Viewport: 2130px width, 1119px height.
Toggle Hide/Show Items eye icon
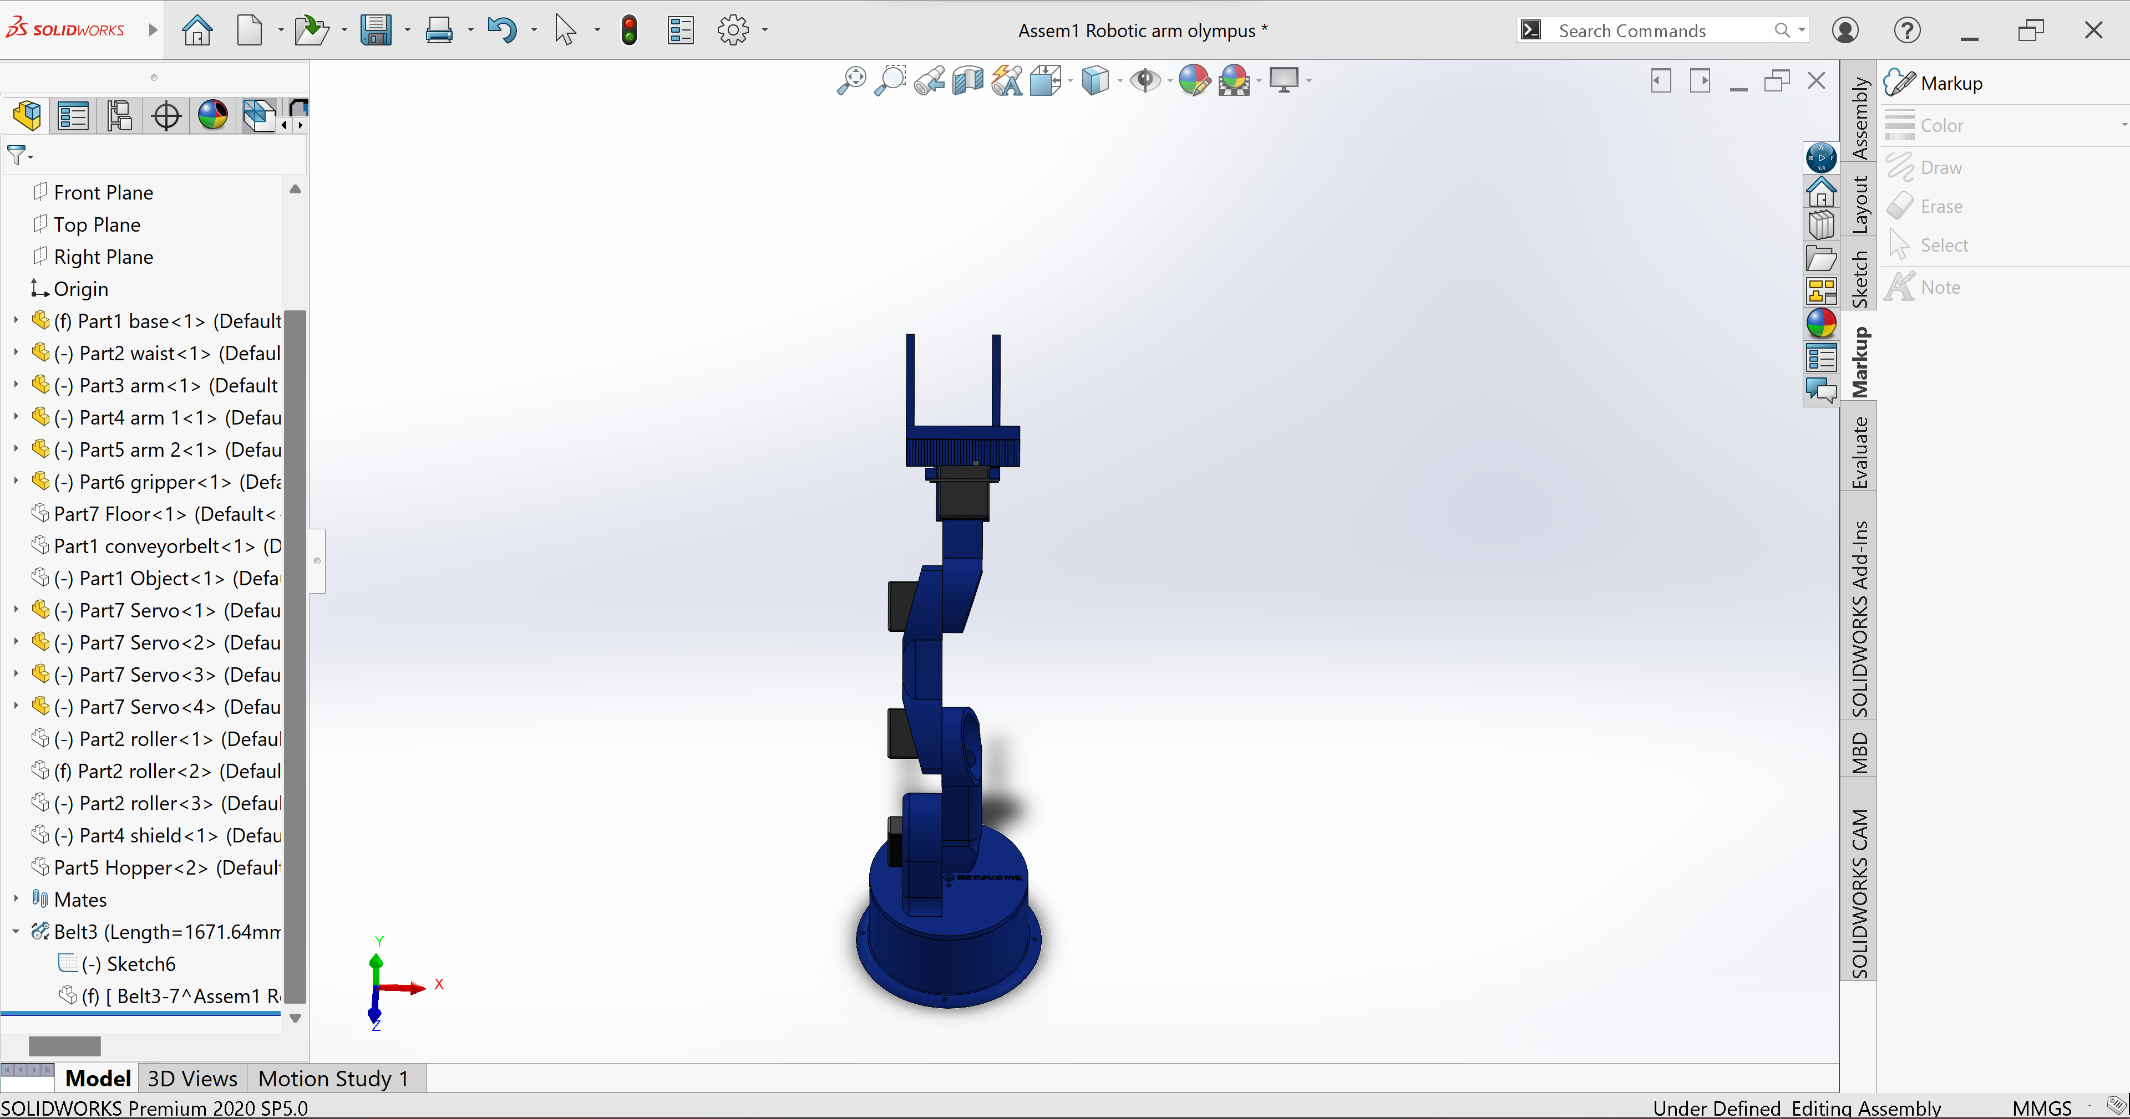pos(1145,80)
